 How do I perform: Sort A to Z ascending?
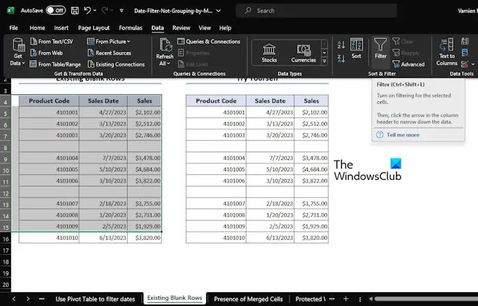pyautogui.click(x=341, y=45)
